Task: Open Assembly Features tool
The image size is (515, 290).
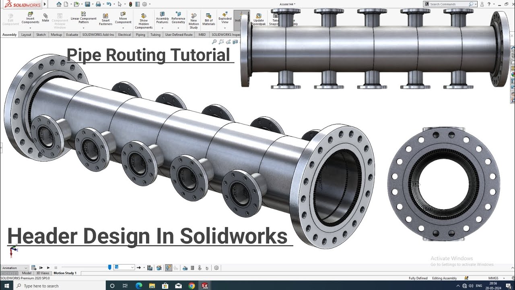Action: point(162,18)
